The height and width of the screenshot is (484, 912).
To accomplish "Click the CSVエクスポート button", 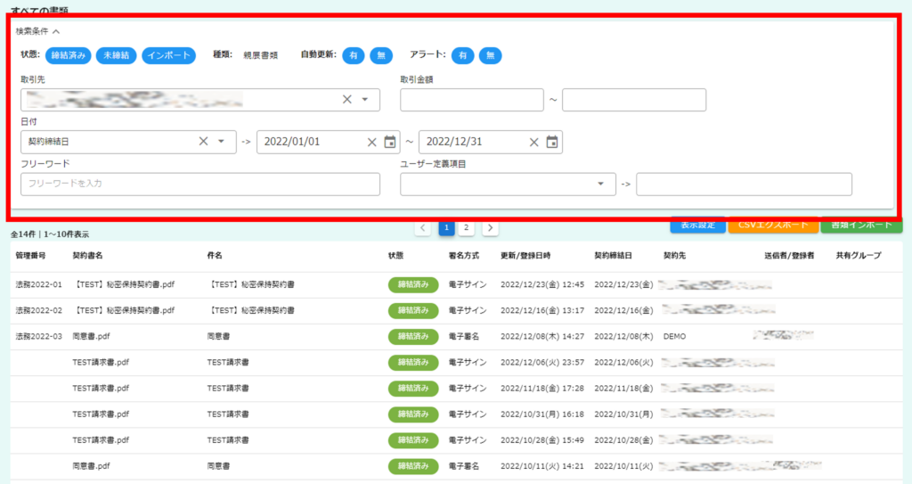I will point(771,225).
